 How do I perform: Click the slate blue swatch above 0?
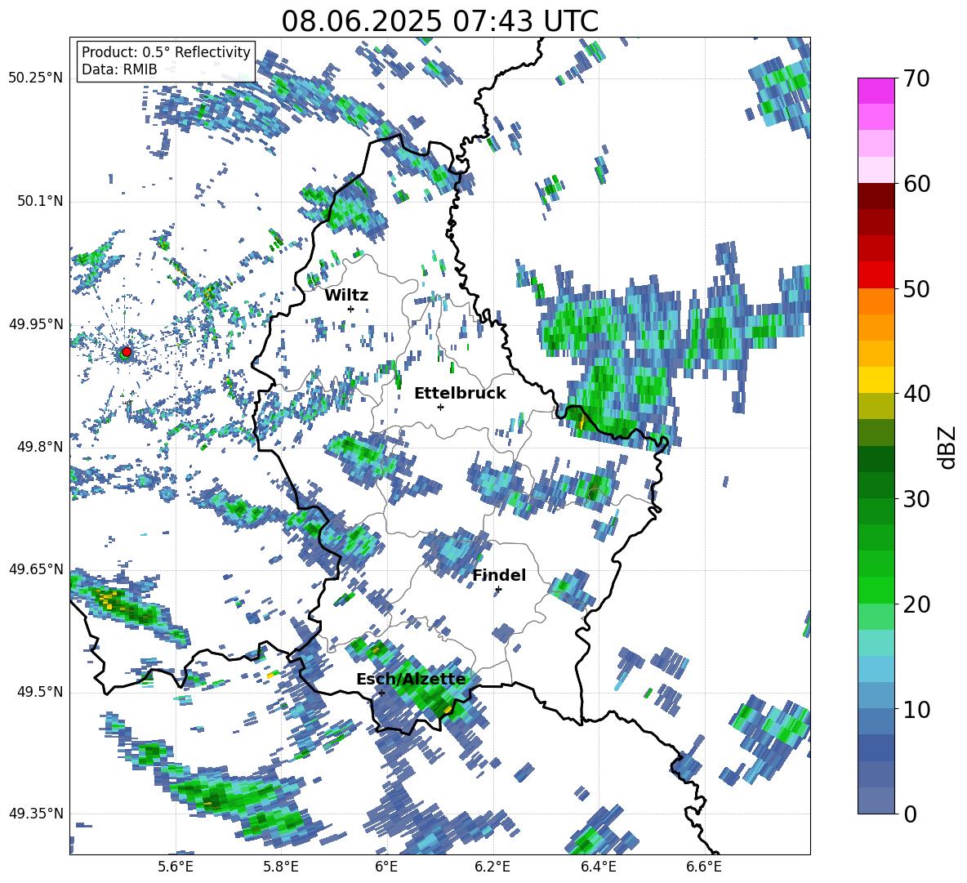point(876,801)
